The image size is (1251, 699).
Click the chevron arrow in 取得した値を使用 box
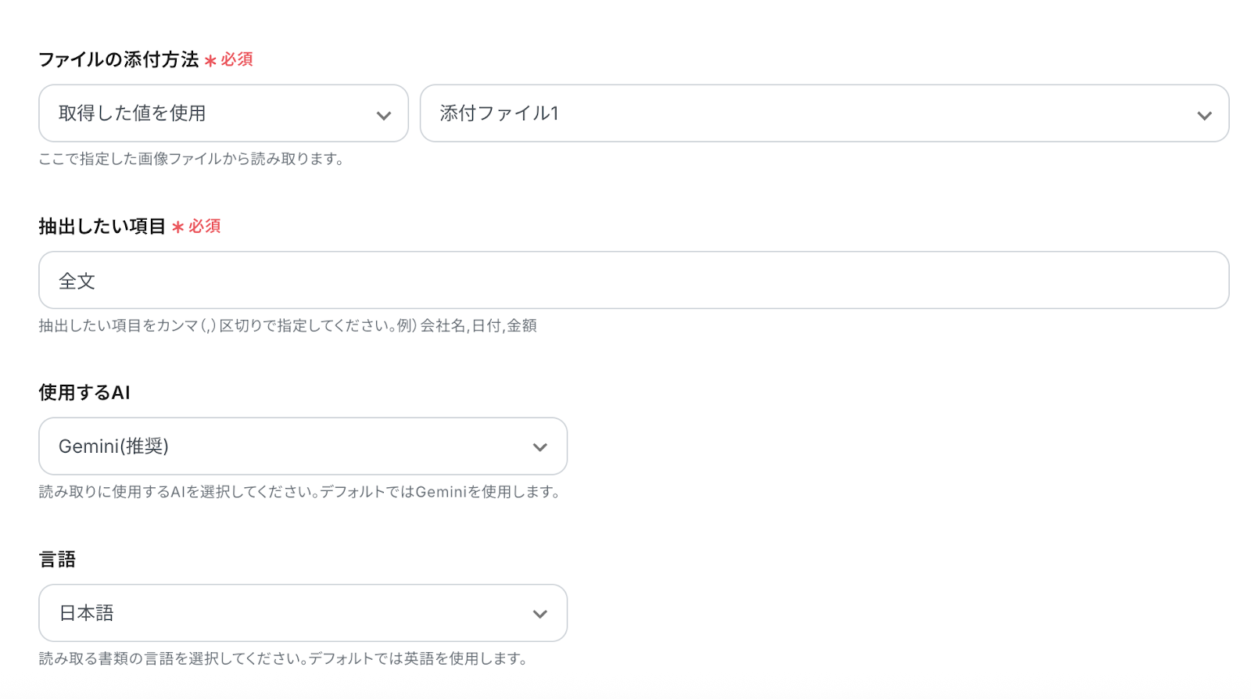tap(384, 116)
